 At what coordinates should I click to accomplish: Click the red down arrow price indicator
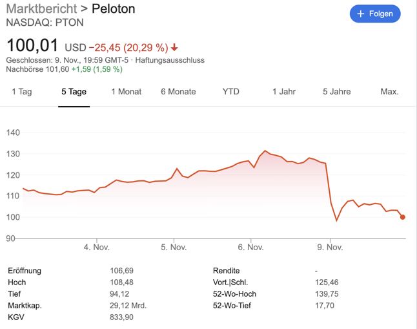pyautogui.click(x=174, y=48)
